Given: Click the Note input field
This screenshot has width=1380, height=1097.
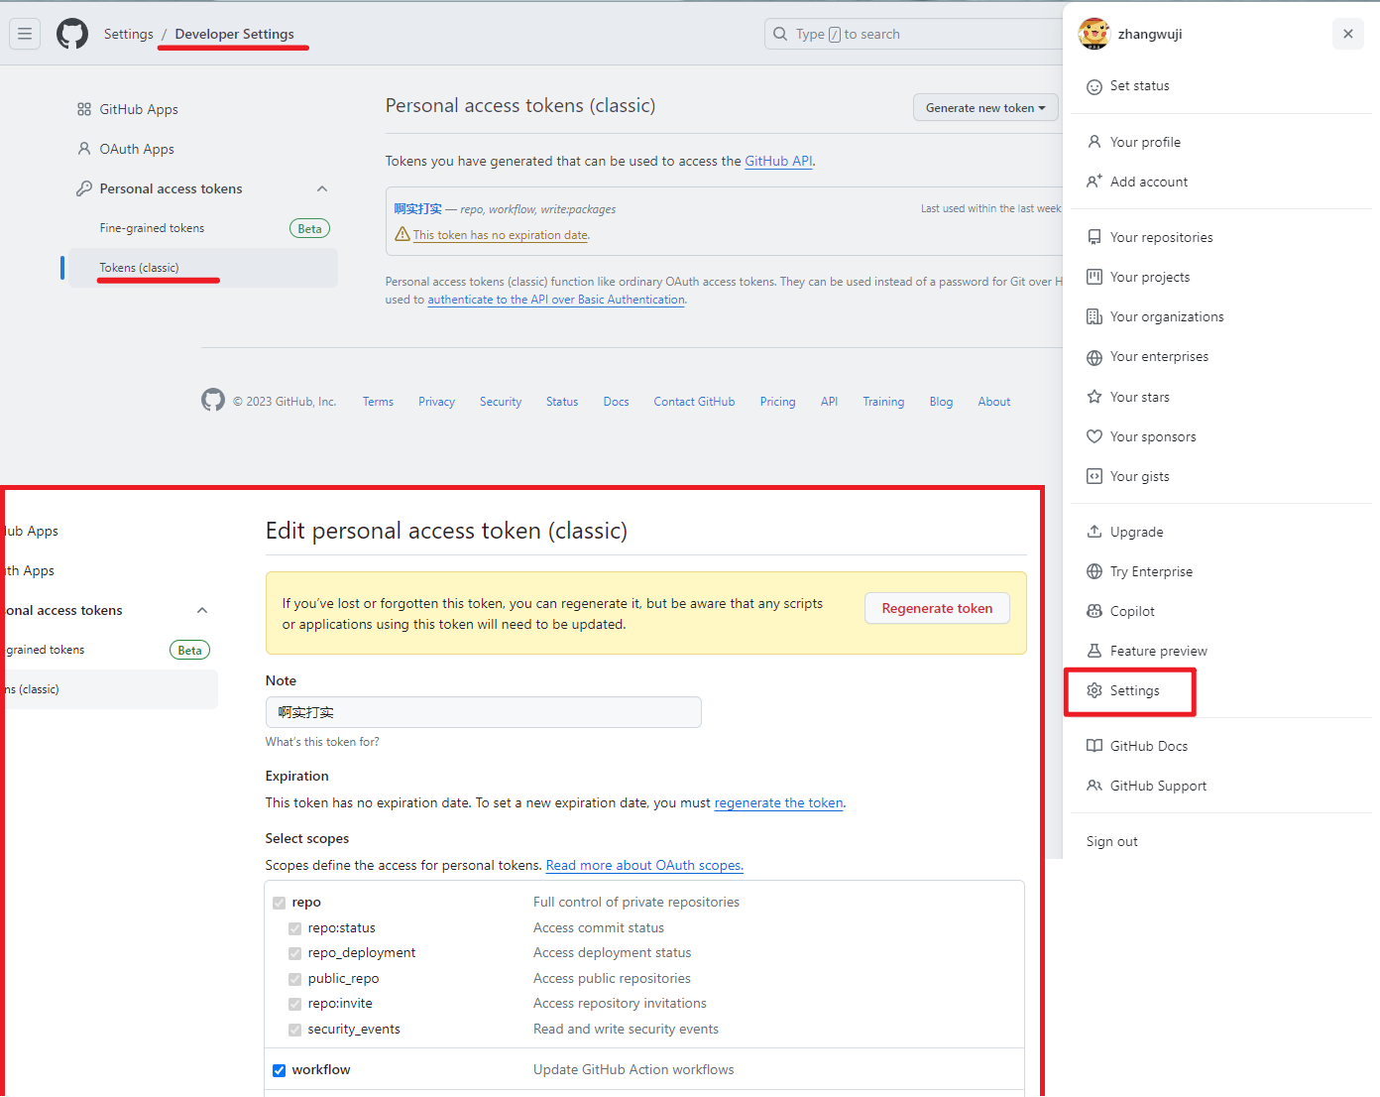Looking at the screenshot, I should tap(483, 712).
